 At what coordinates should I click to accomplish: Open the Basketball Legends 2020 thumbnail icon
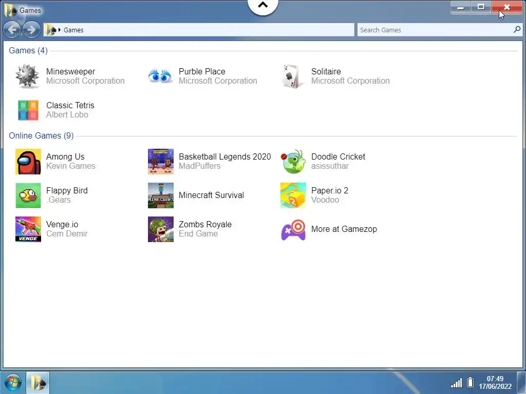coord(161,162)
